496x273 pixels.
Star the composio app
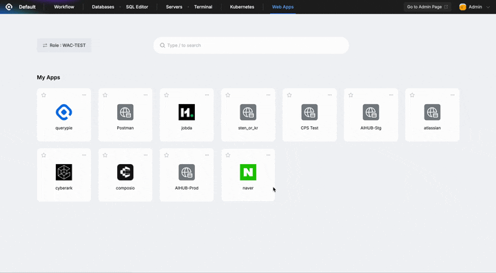[105, 155]
